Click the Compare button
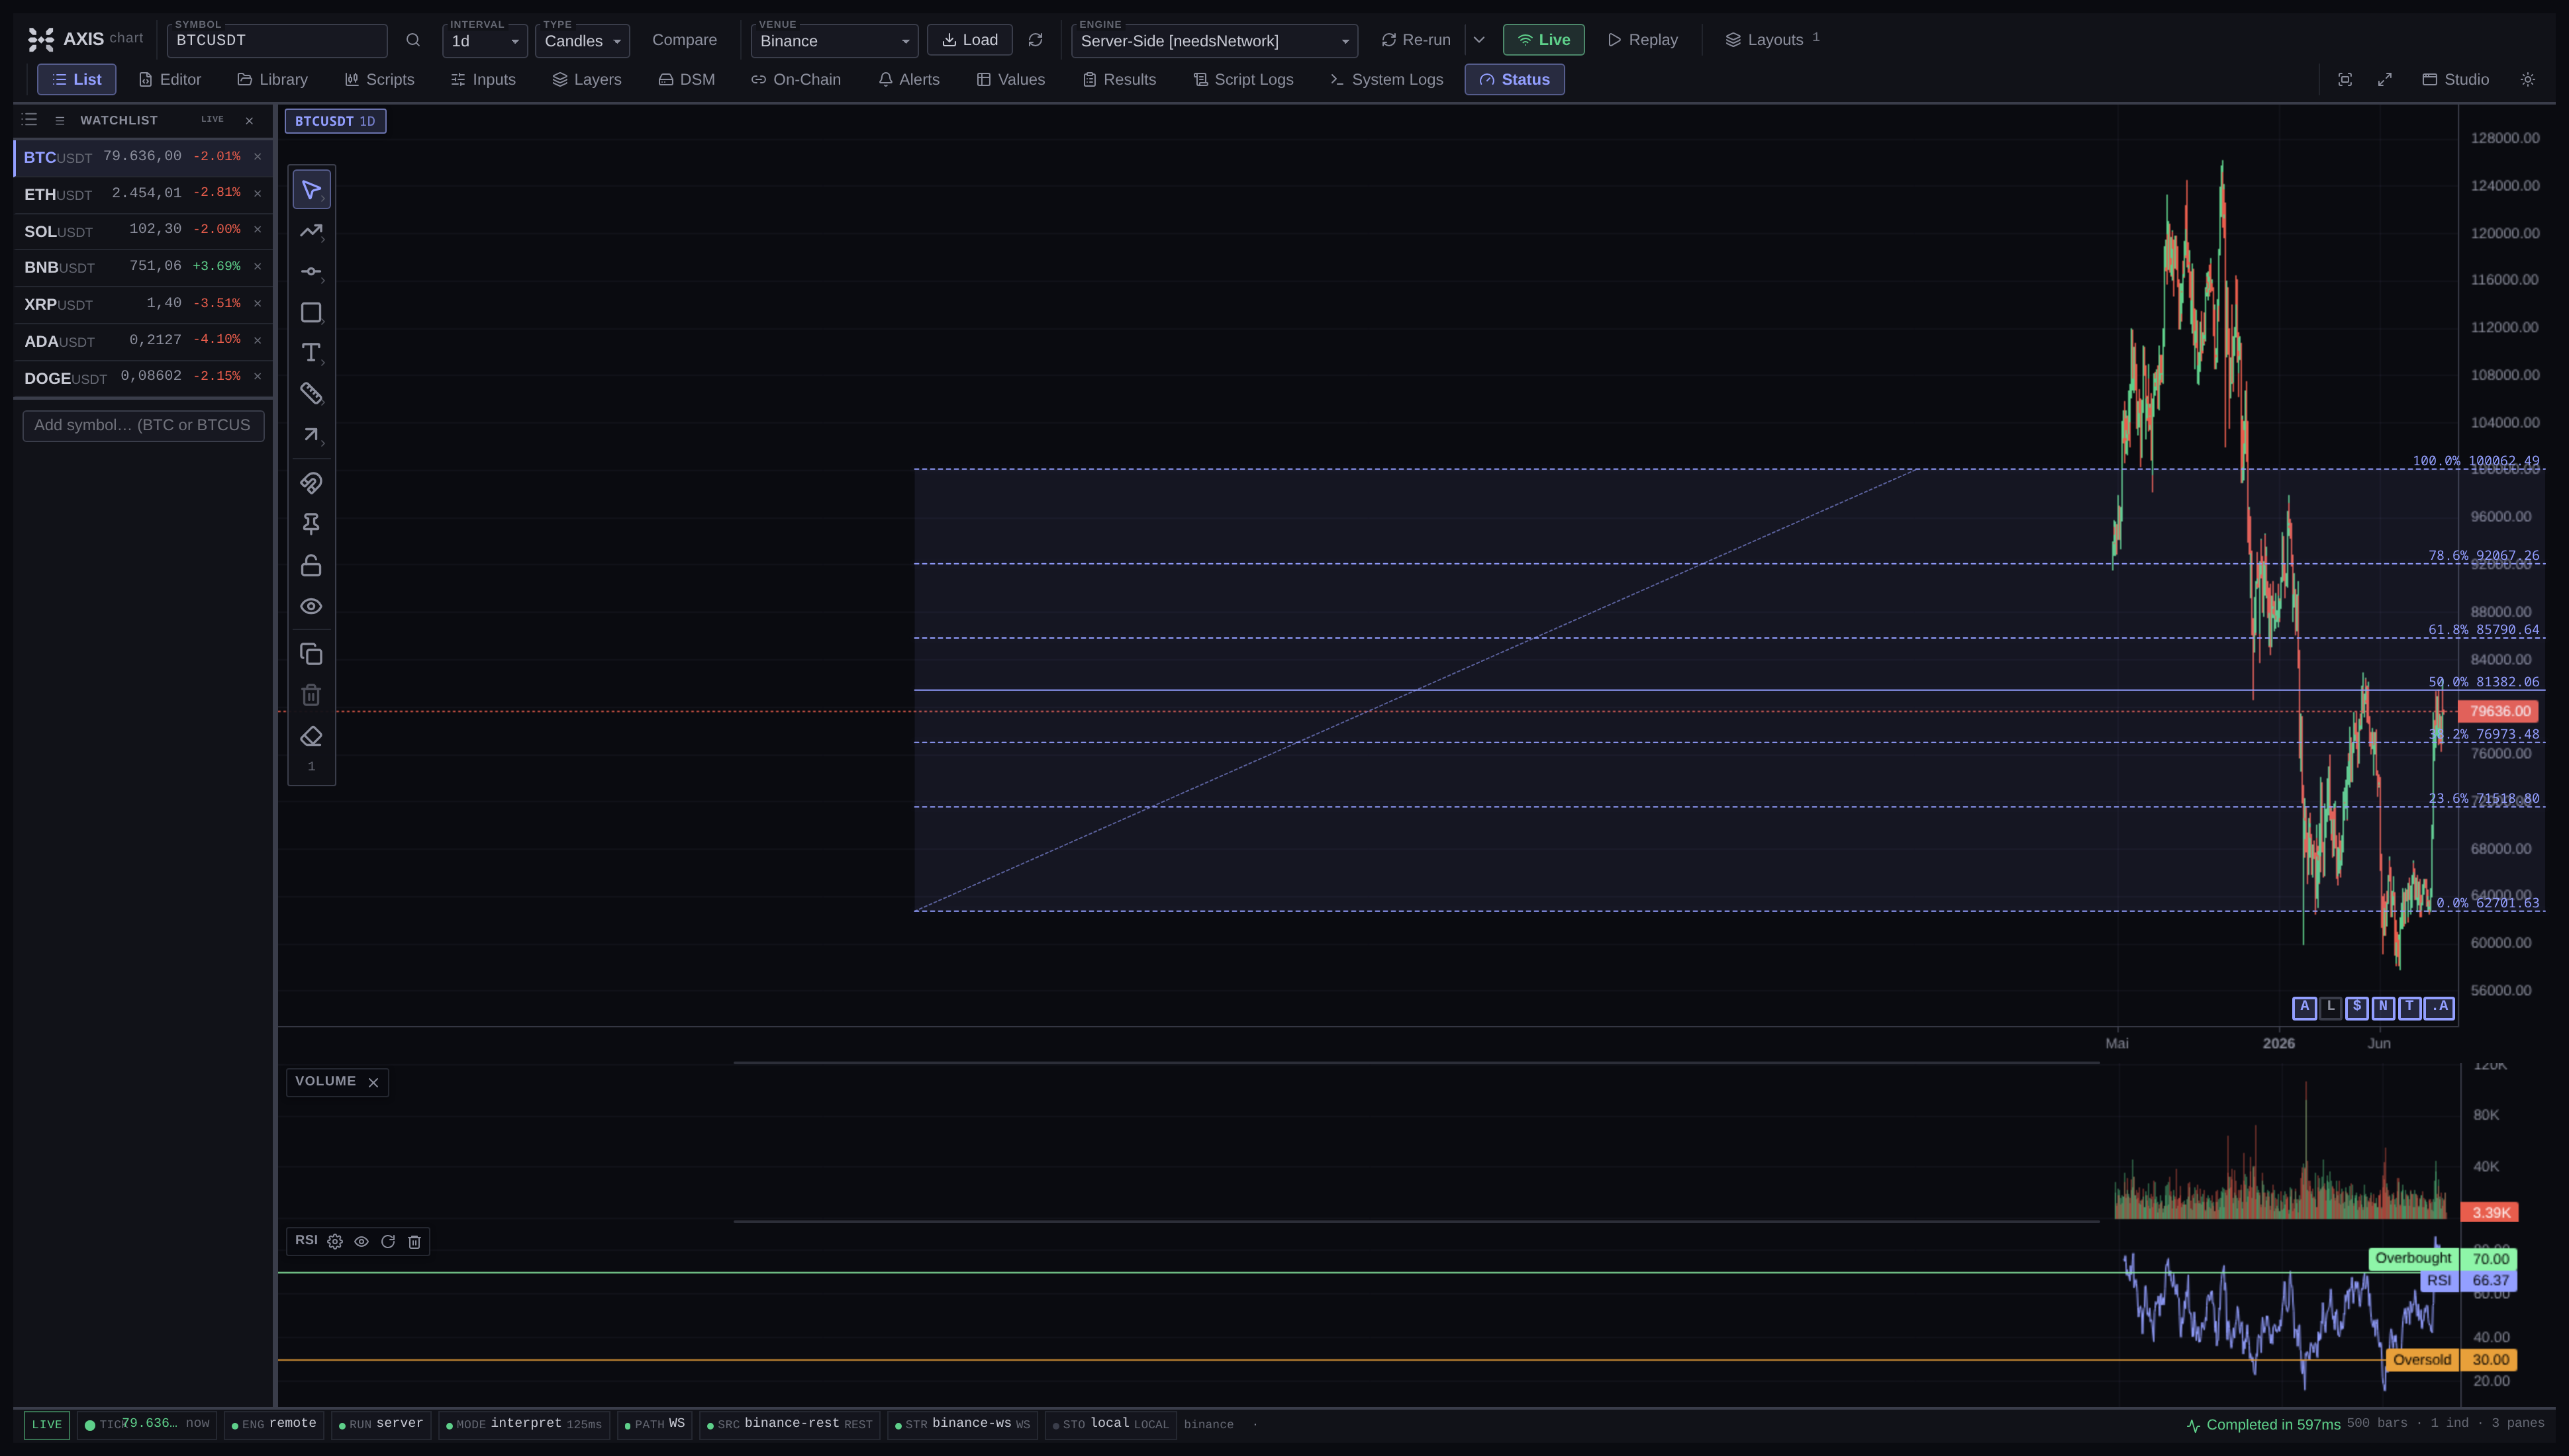Image resolution: width=2569 pixels, height=1456 pixels. [684, 40]
